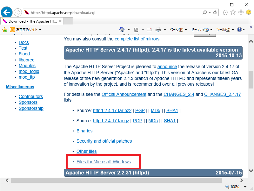Open the Sponsors link
The height and width of the screenshot is (191, 254).
[28, 102]
